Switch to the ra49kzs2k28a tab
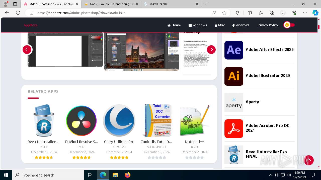Image resolution: width=321 pixels, height=180 pixels. click(171, 4)
